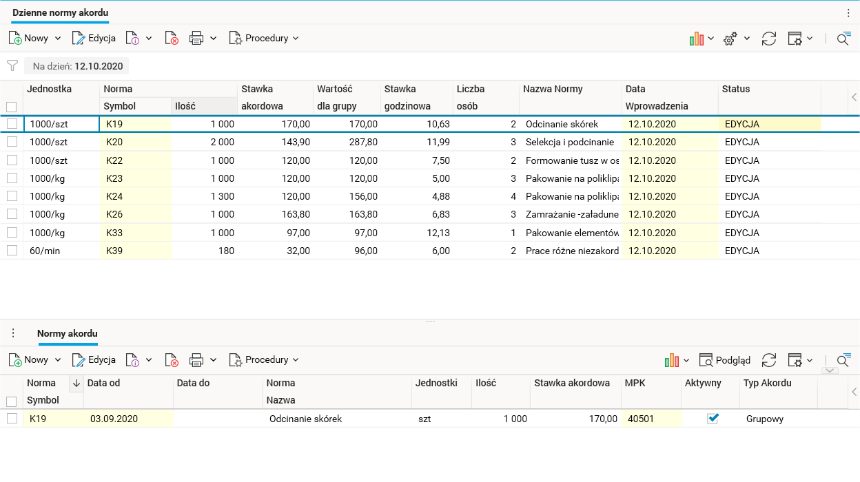
Task: Click the Na dzień: 12.10.2020 date filter
Action: coord(76,66)
